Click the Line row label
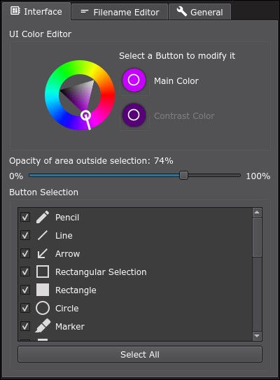The image size is (280, 380). coord(64,236)
